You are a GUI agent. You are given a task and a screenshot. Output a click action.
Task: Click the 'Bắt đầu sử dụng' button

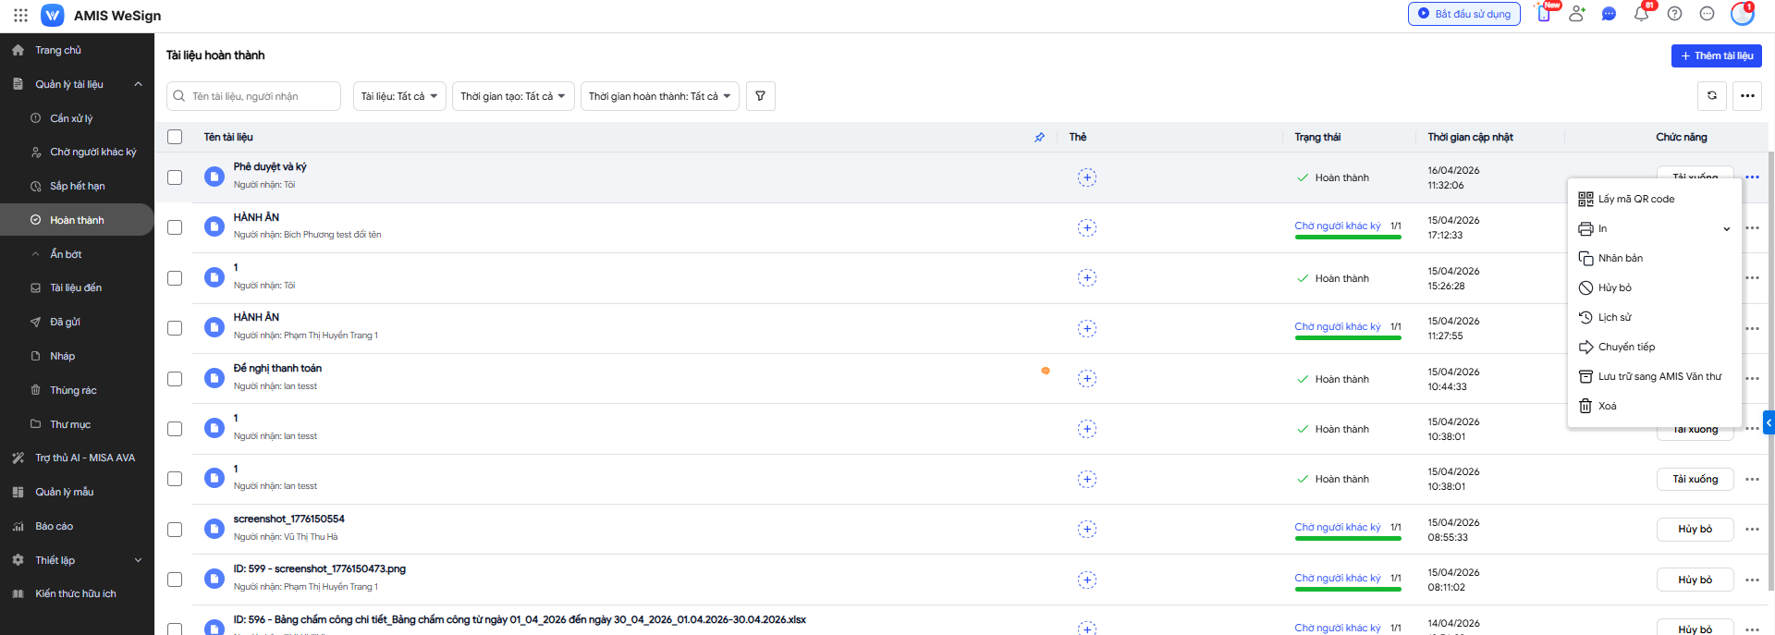point(1463,14)
